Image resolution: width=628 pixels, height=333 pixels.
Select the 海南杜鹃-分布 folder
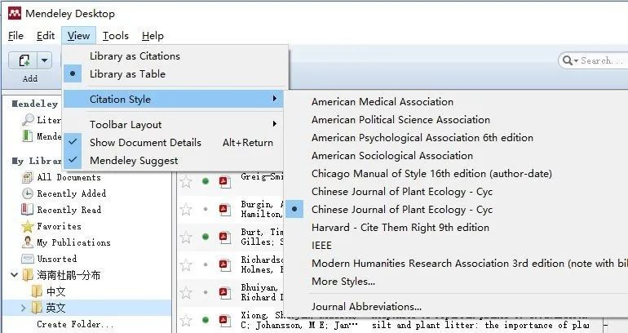pyautogui.click(x=61, y=275)
